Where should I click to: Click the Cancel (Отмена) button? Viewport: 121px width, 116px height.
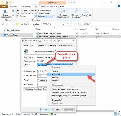tap(58, 109)
